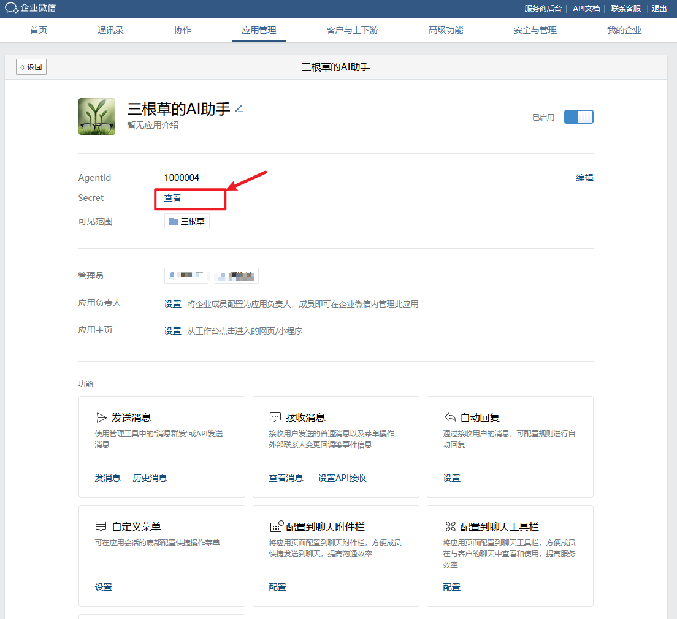The width and height of the screenshot is (677, 619).
Task: Click the 自定义菜单 card heading
Action: coord(136,526)
